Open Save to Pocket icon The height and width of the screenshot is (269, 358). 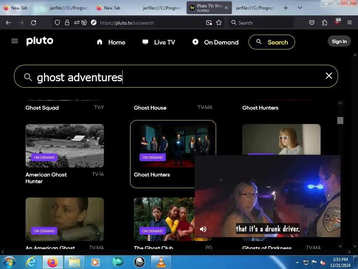click(x=312, y=22)
